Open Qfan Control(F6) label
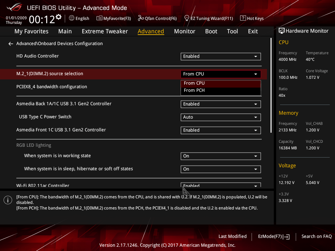335x251 pixels. pyautogui.click(x=161, y=19)
